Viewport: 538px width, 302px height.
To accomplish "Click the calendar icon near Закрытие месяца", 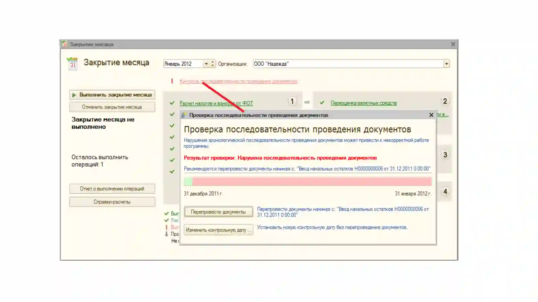I will pos(73,63).
